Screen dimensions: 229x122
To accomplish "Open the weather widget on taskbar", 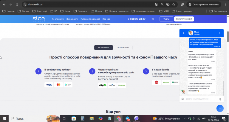I will pyautogui.click(x=166, y=118).
